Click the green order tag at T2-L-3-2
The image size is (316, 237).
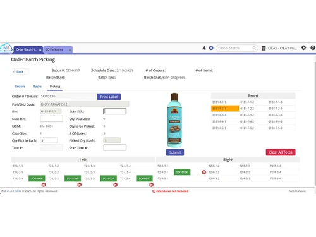point(73,178)
